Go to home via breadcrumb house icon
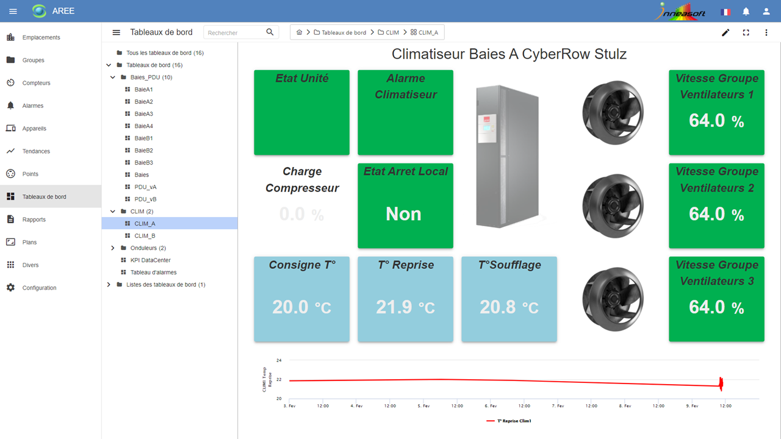 tap(299, 32)
